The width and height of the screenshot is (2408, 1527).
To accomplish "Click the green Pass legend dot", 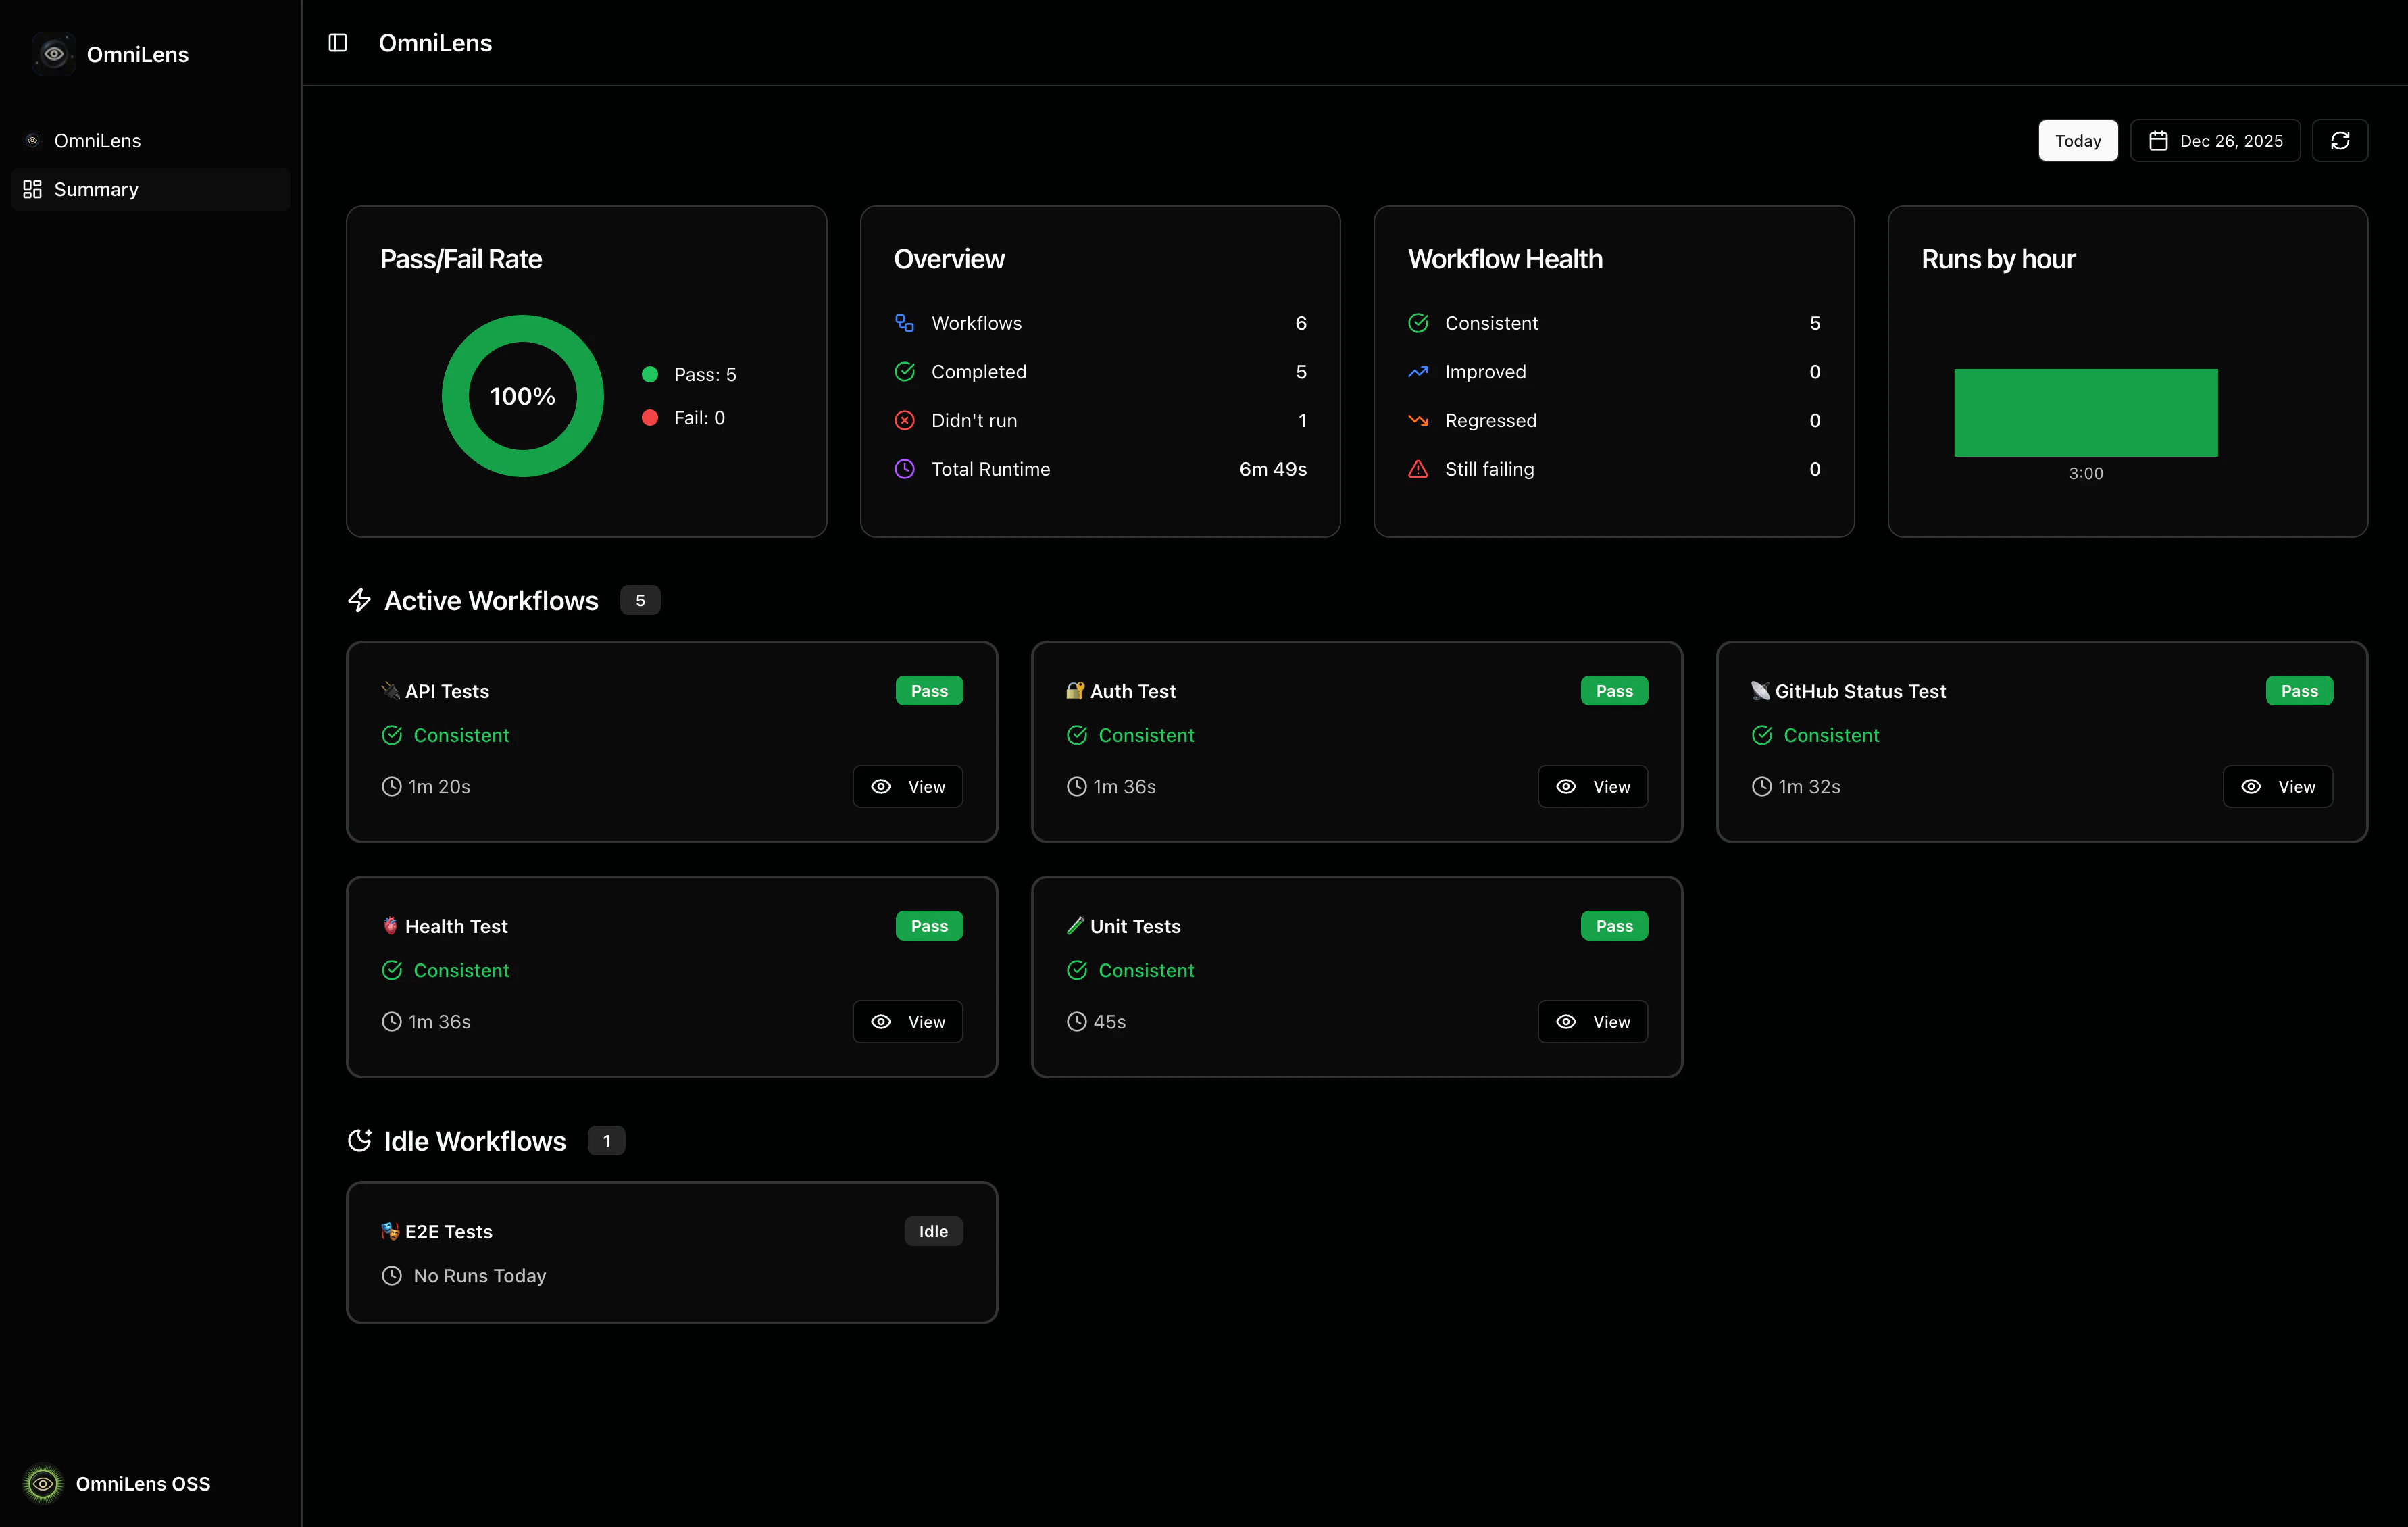I will pyautogui.click(x=650, y=374).
